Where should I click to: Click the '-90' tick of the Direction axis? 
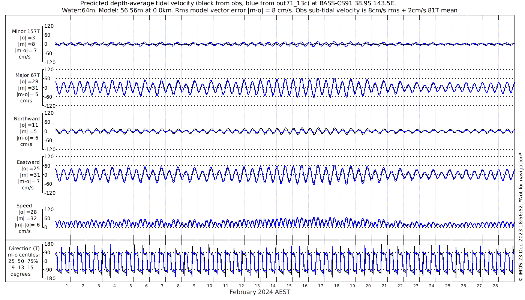coord(48,270)
